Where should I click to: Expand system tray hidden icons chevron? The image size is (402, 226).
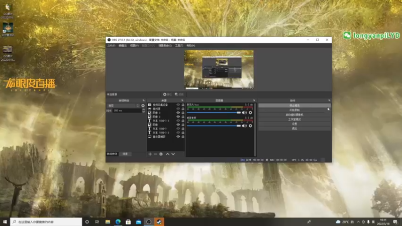(x=358, y=222)
